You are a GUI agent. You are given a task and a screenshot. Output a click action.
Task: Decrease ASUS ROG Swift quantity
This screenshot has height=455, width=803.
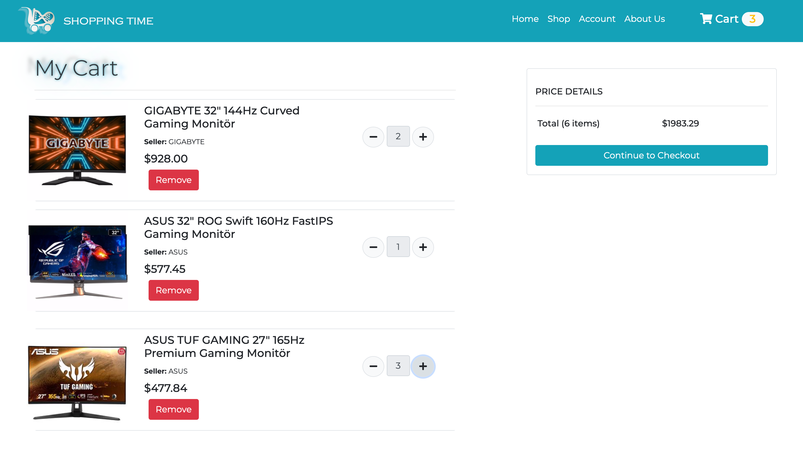[x=373, y=247]
